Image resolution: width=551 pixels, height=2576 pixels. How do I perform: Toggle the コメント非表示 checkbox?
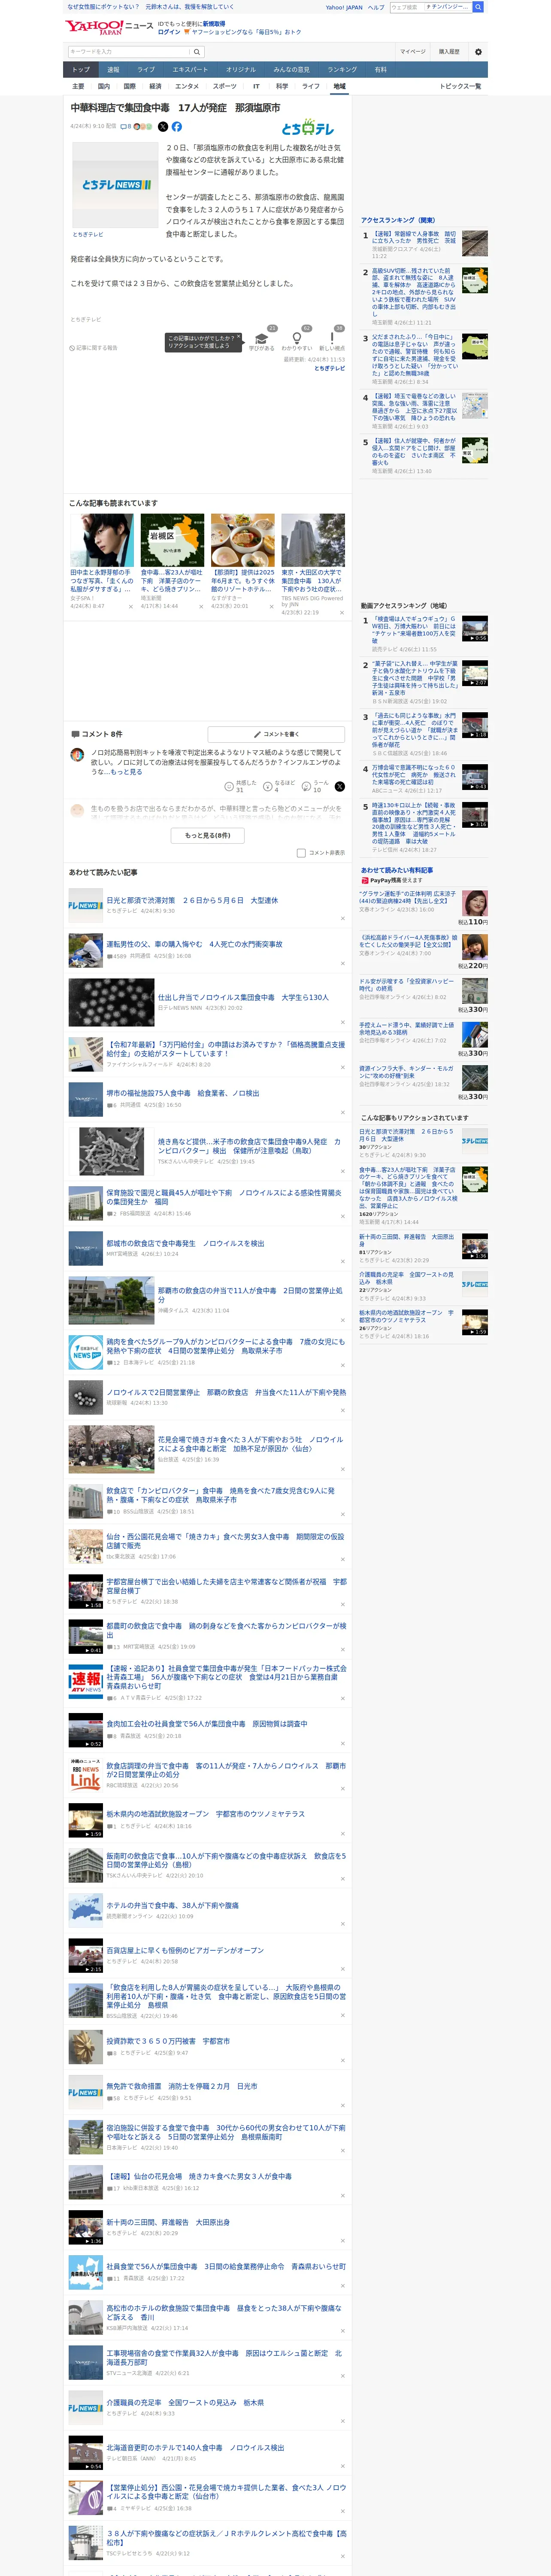[x=301, y=853]
